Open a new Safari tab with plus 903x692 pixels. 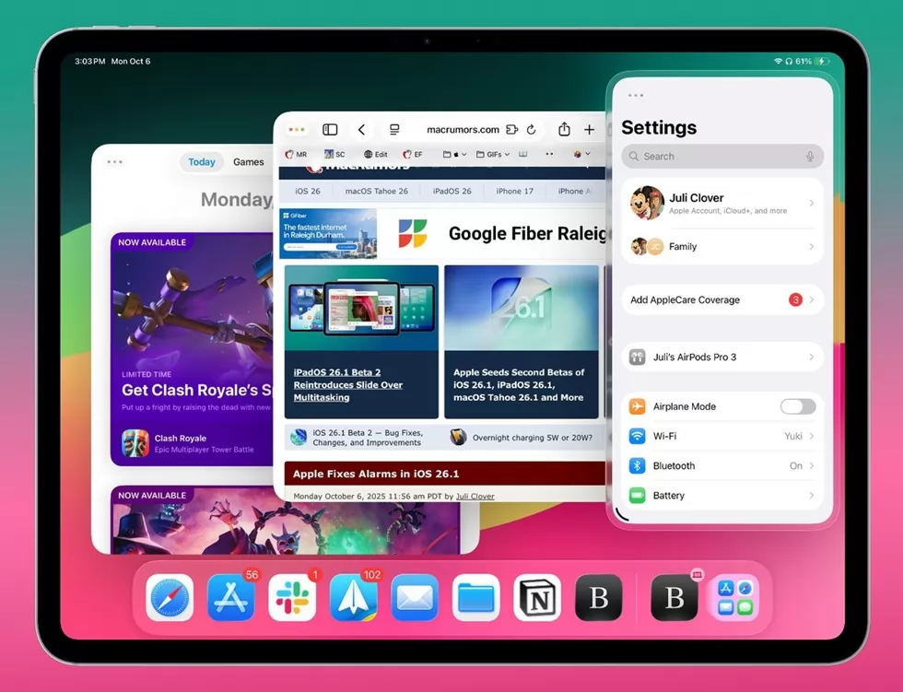tap(589, 130)
